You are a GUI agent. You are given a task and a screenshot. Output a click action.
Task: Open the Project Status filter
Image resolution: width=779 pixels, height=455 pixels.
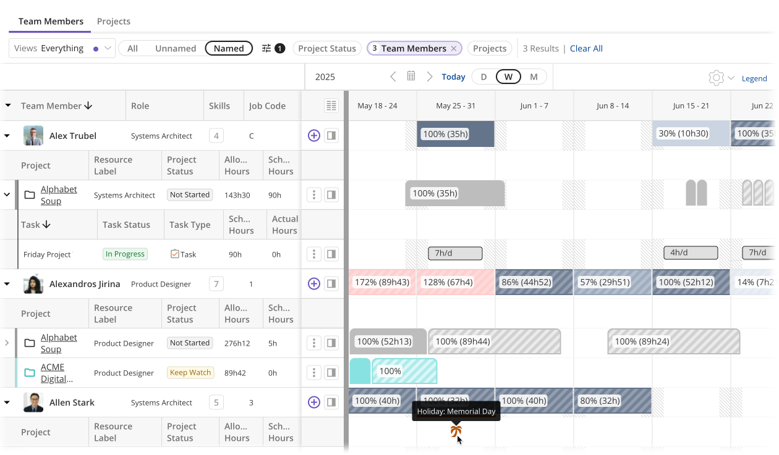pyautogui.click(x=327, y=48)
